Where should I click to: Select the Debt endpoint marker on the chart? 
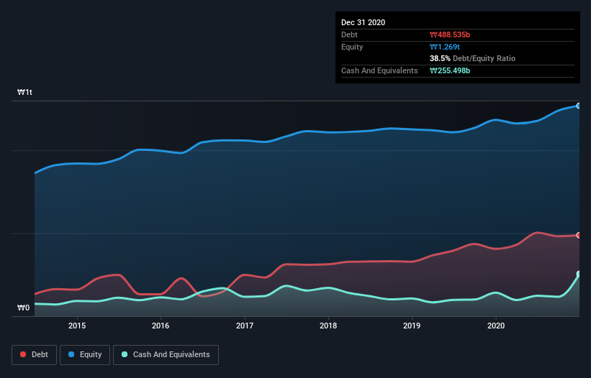[579, 235]
